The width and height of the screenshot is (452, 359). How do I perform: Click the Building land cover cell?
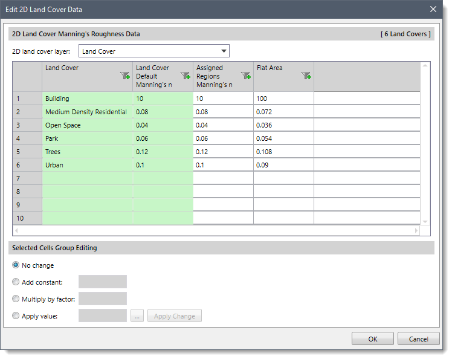tap(88, 99)
